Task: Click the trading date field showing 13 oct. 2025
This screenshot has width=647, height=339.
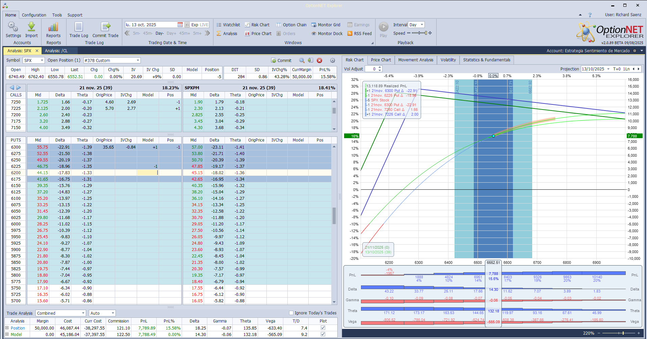Action: pos(151,25)
